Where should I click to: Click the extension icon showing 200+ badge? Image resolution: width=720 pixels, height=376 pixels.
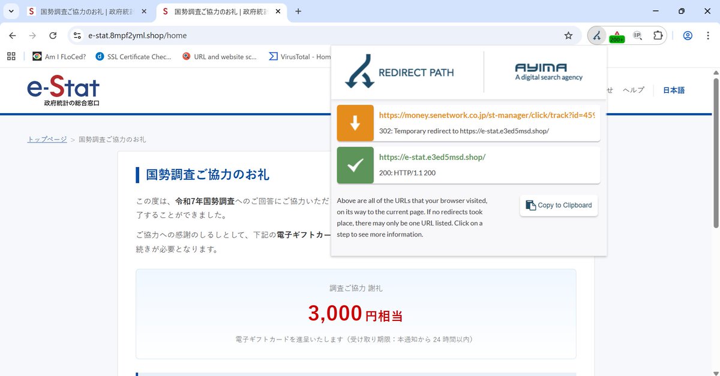point(617,36)
